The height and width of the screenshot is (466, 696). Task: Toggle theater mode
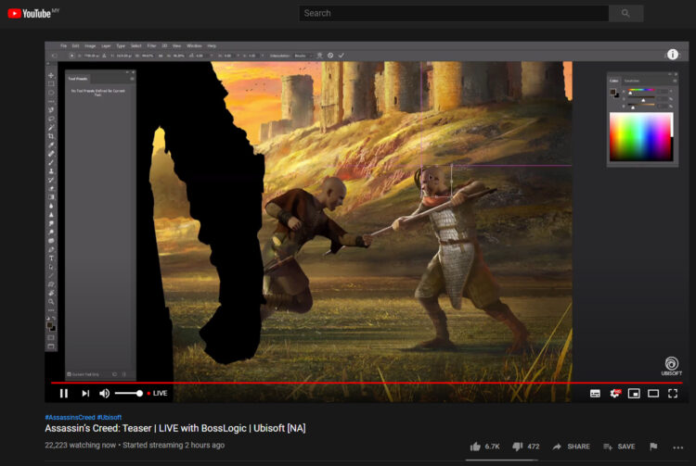click(653, 394)
